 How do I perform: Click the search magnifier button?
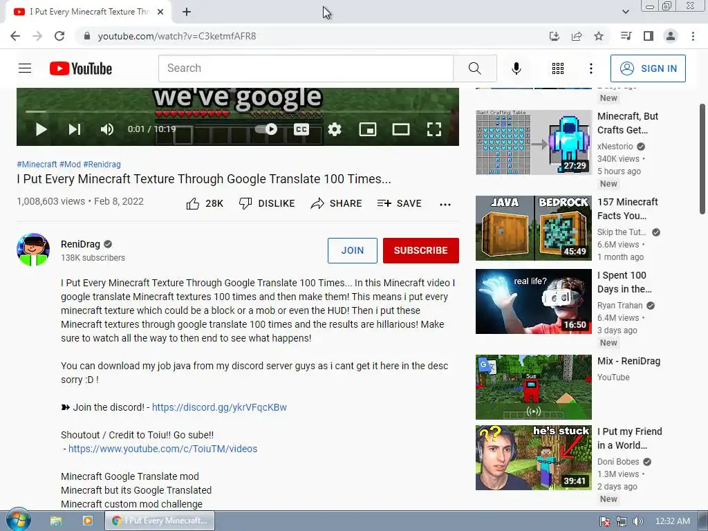pos(475,68)
